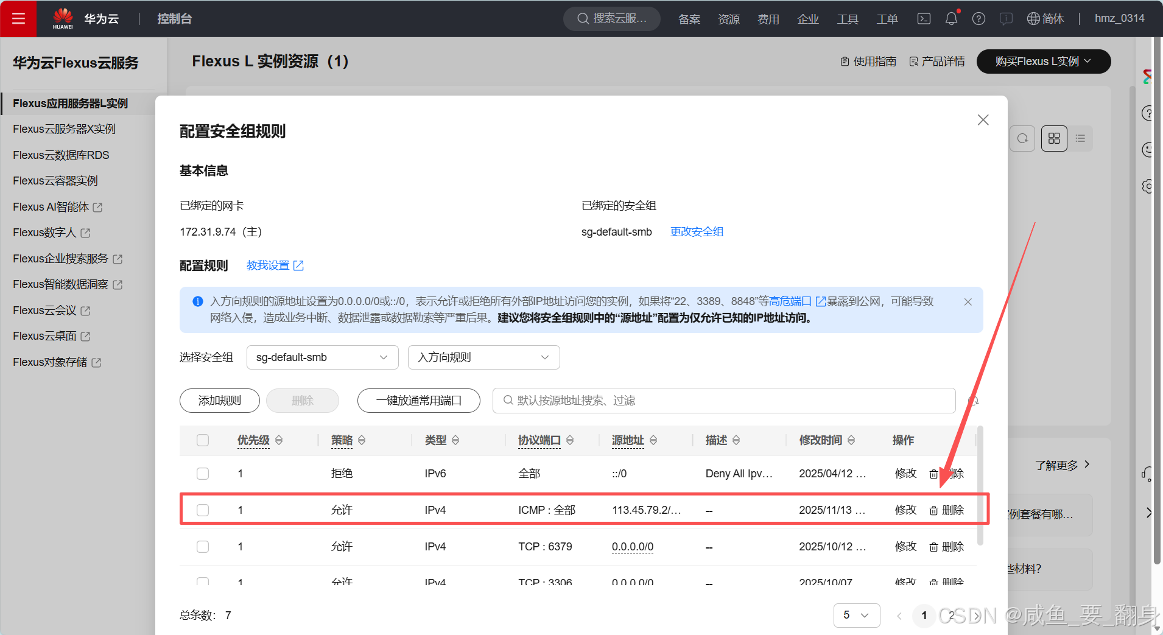1163x635 pixels.
Task: Click the rule search filter field
Action: coord(724,401)
